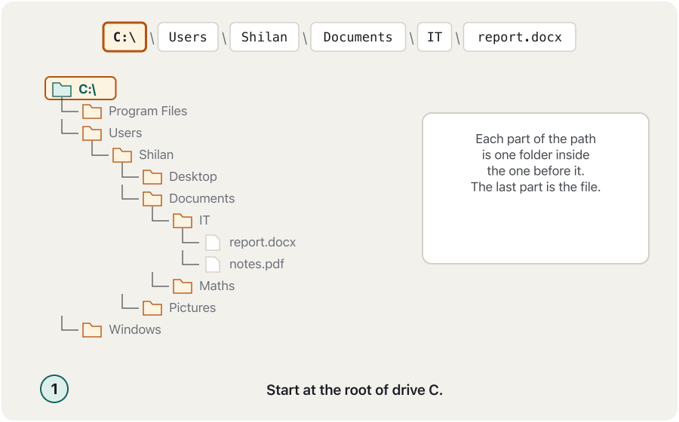
Task: Click the report.docx file icon in tree
Action: coord(213,243)
